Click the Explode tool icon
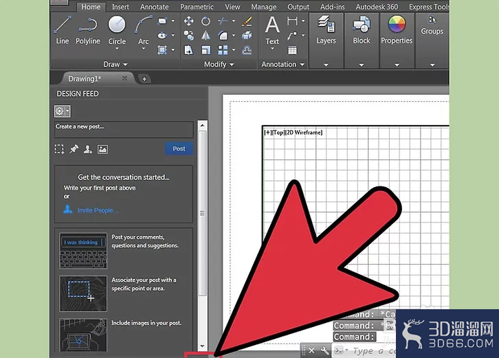This screenshot has width=499, height=358. 247,35
